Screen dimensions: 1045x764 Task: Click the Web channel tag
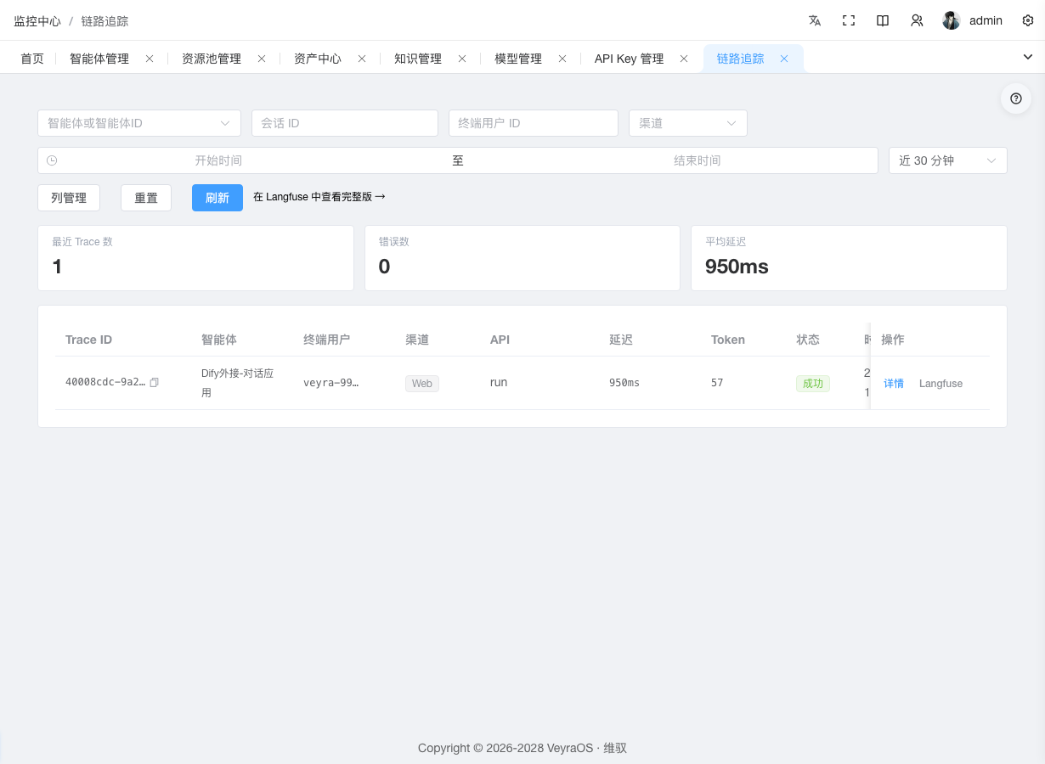[422, 384]
